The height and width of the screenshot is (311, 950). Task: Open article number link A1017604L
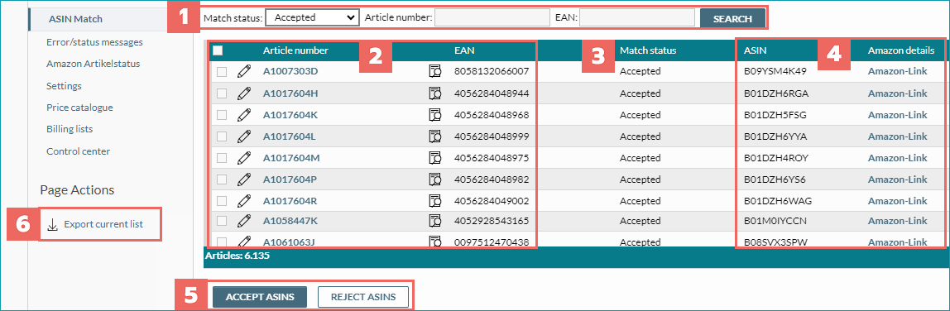click(x=290, y=136)
